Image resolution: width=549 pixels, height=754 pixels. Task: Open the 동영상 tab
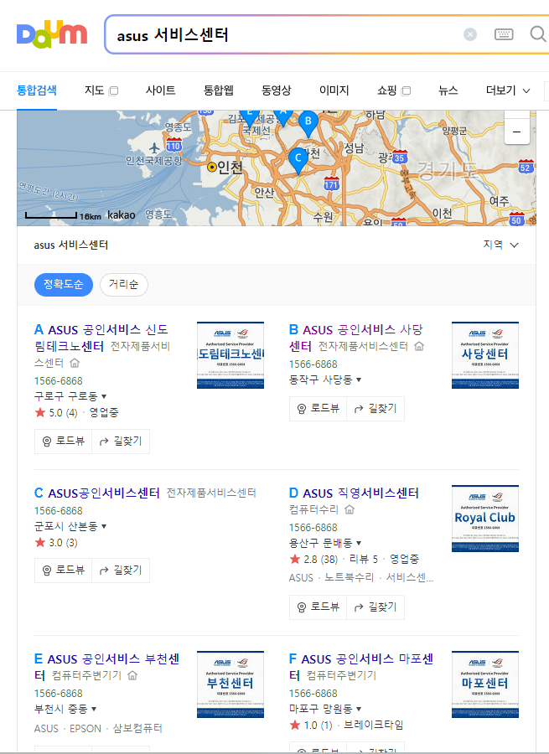[277, 90]
